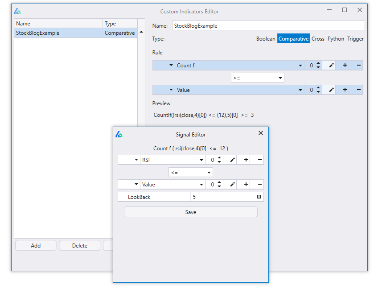Open the >= comparison operator dropdown
The width and height of the screenshot is (378, 289).
[x=280, y=78]
